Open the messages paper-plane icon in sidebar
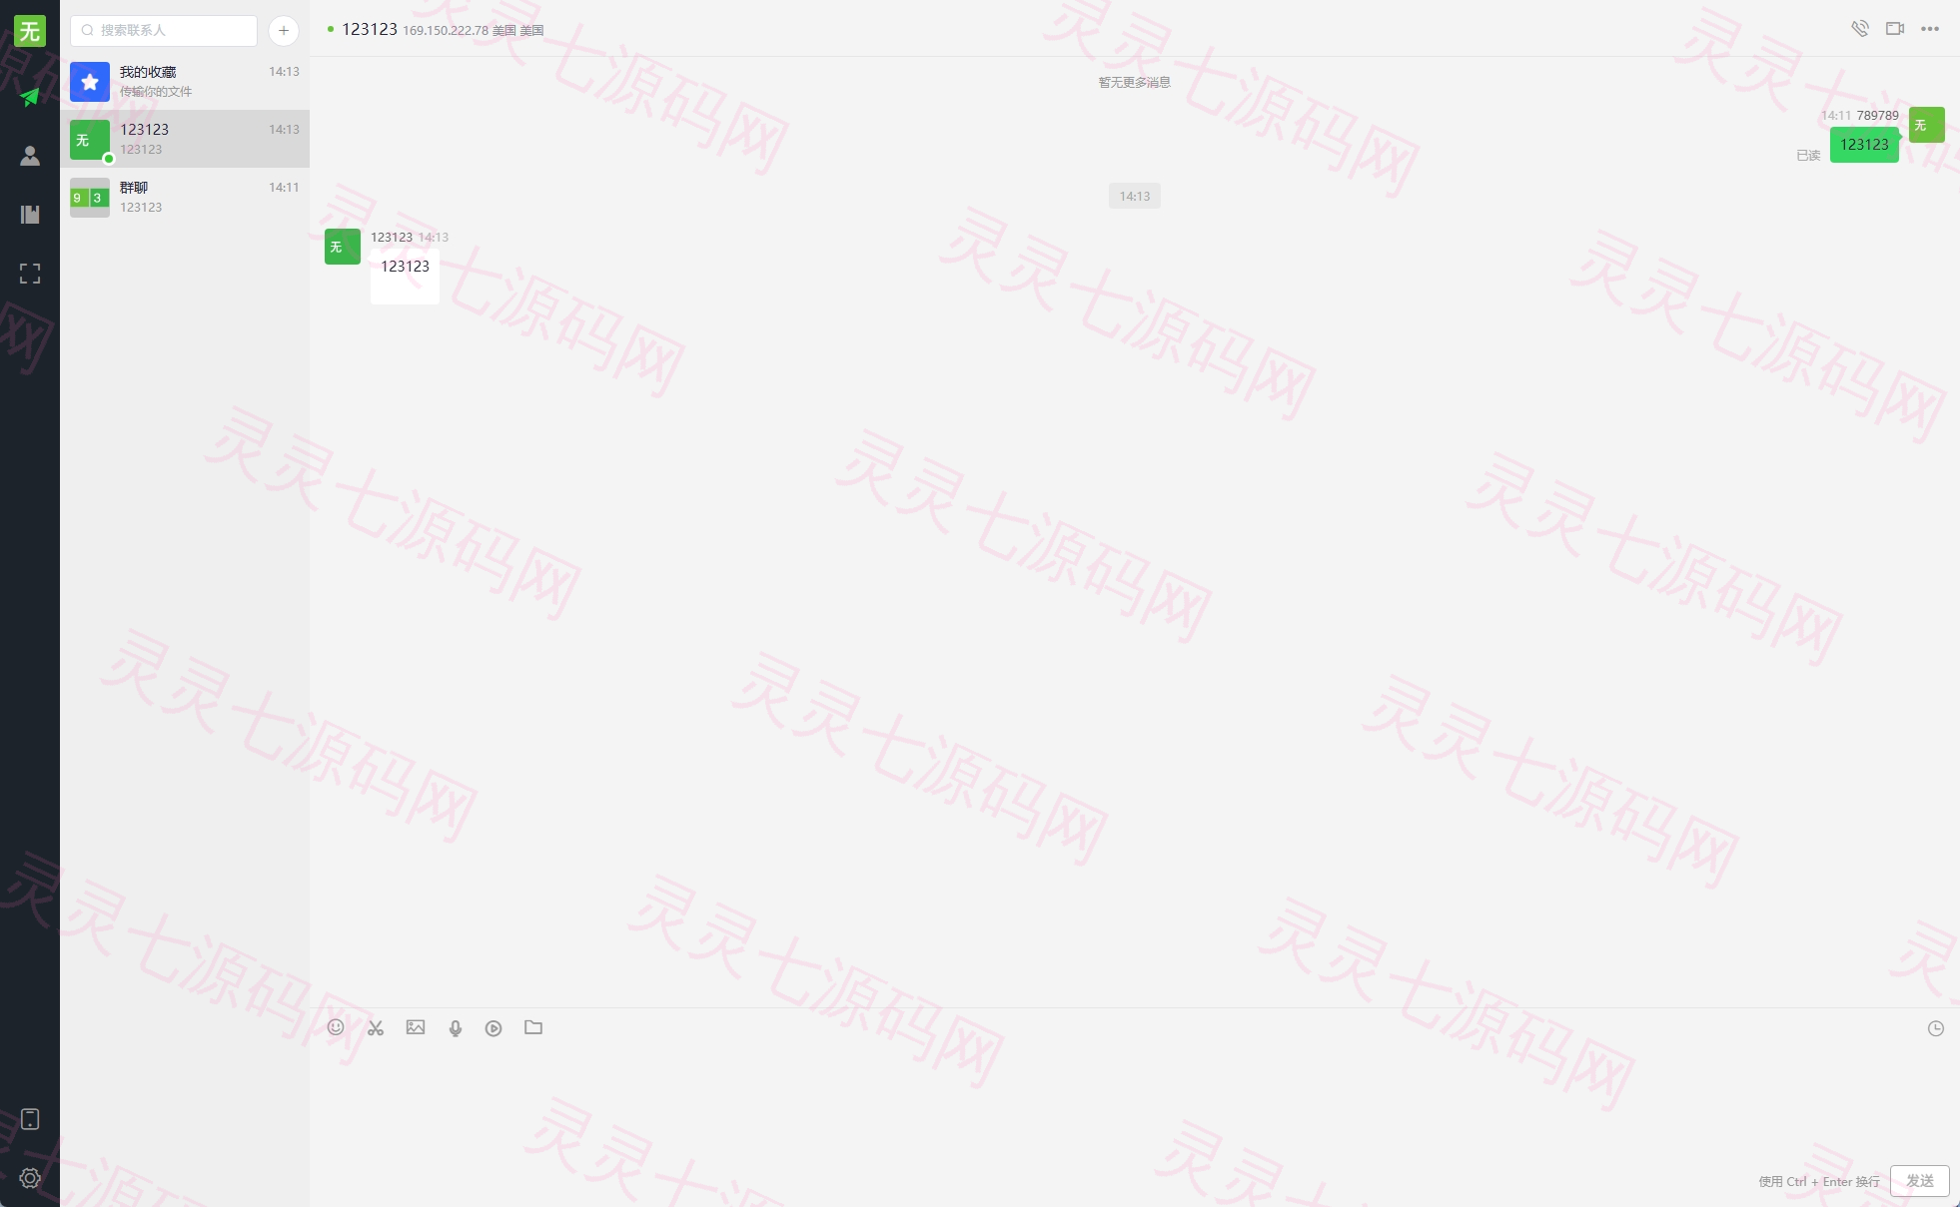Screen dimensions: 1960x1207 [30, 97]
